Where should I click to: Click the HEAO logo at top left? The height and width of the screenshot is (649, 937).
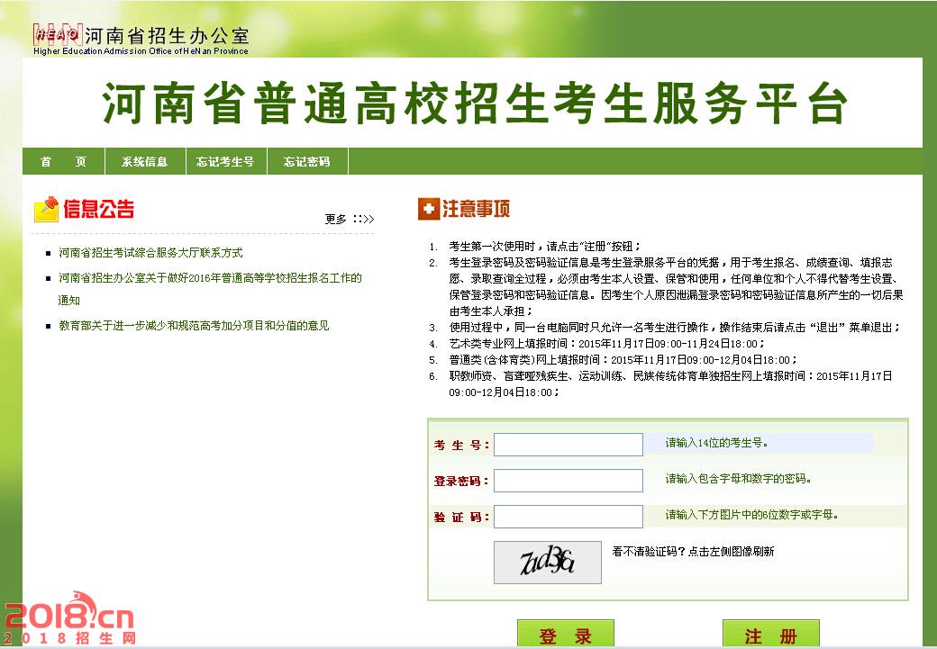tap(58, 34)
